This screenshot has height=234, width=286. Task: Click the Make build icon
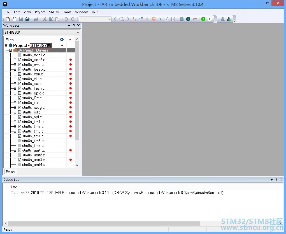(188, 19)
